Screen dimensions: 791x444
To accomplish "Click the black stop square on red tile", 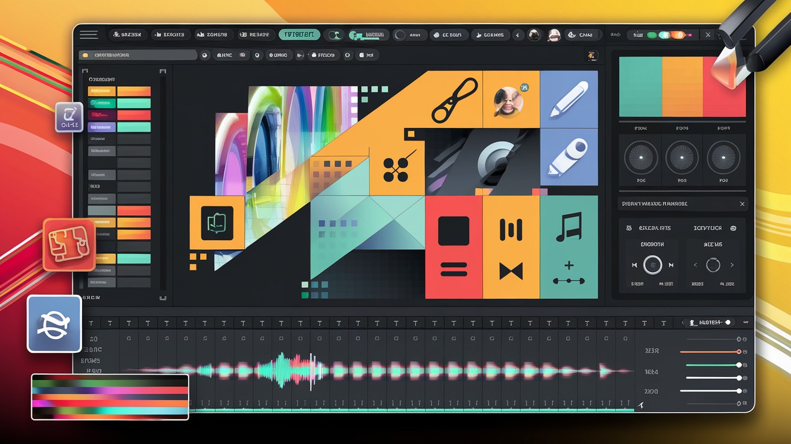I will click(x=453, y=231).
